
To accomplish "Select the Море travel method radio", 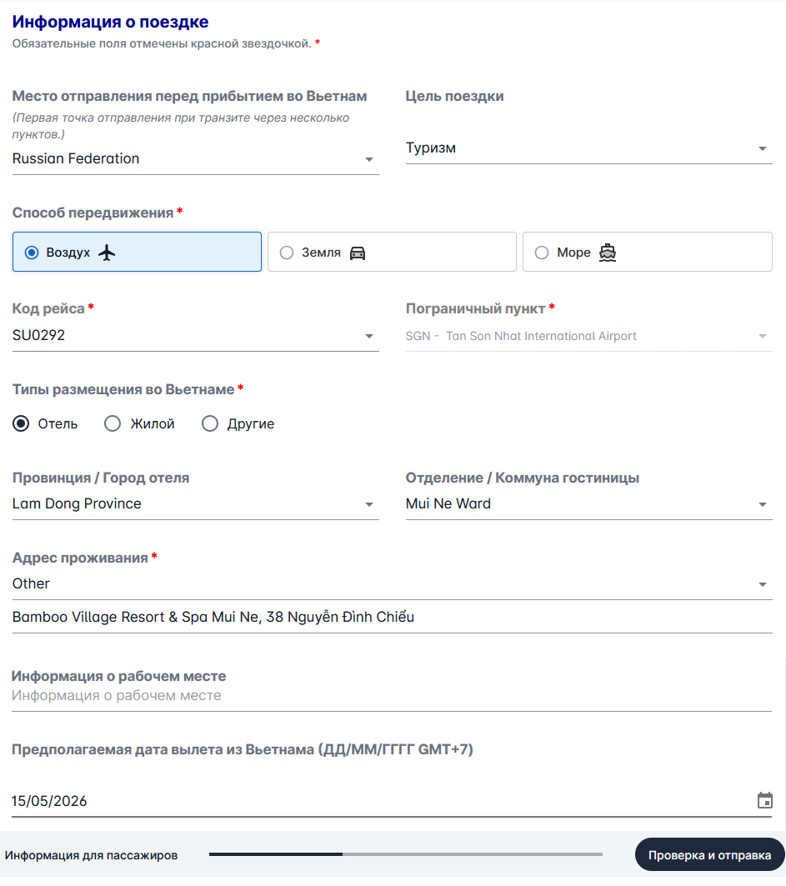I will pyautogui.click(x=542, y=253).
